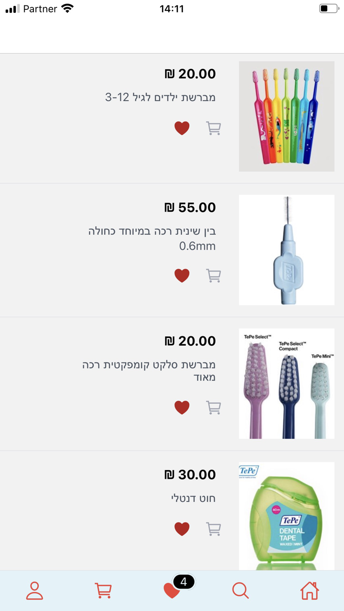
Task: Open the kids toothbrush product image
Action: [287, 116]
